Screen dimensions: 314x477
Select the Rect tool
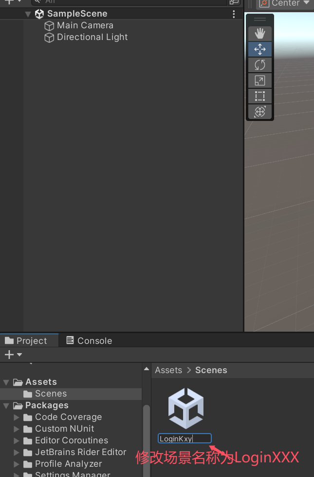pos(260,96)
